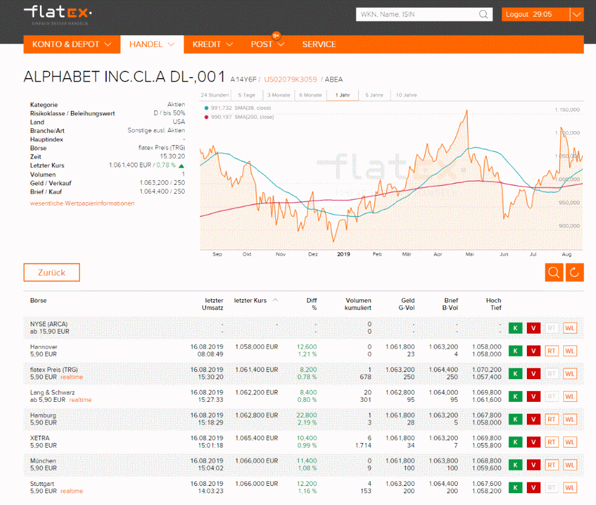Viewport: 596px width, 505px height.
Task: Click the V sell button for Lang & Schwarz
Action: 533,396
